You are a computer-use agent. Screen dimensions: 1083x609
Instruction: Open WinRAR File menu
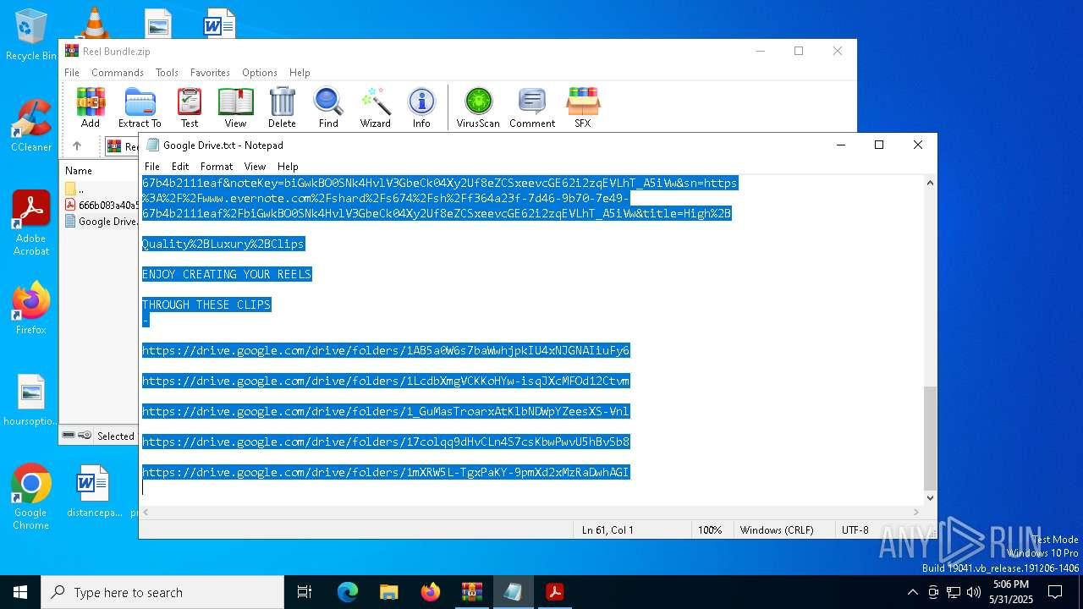pos(72,73)
